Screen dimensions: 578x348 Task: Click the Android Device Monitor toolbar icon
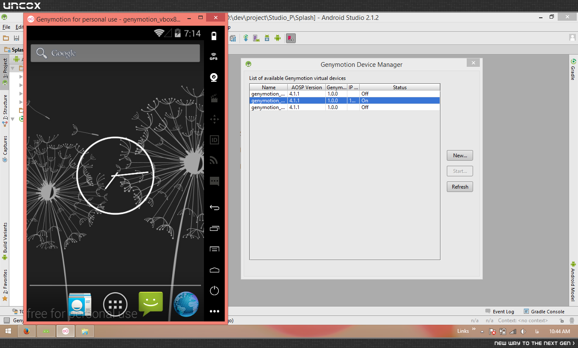[x=278, y=38]
